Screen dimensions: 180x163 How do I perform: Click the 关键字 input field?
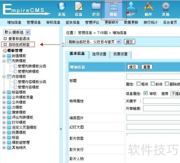[x=162, y=101]
